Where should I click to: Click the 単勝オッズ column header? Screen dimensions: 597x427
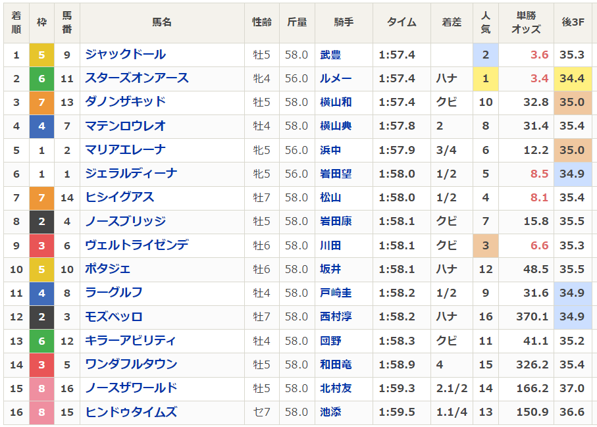(526, 22)
